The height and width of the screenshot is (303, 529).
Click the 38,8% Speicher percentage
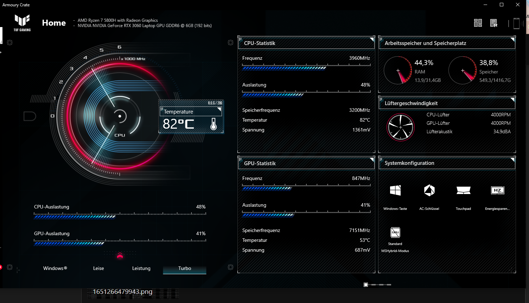tap(489, 63)
